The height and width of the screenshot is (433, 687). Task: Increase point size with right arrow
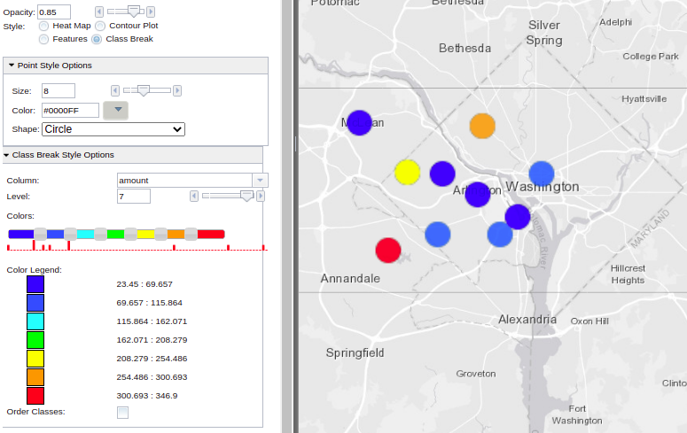pyautogui.click(x=177, y=90)
